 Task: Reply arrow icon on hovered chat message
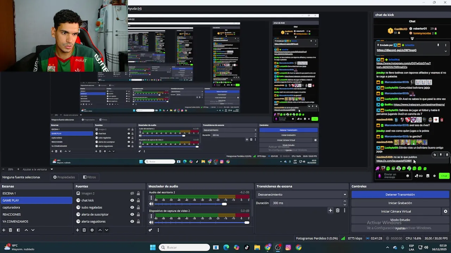(x=435, y=155)
